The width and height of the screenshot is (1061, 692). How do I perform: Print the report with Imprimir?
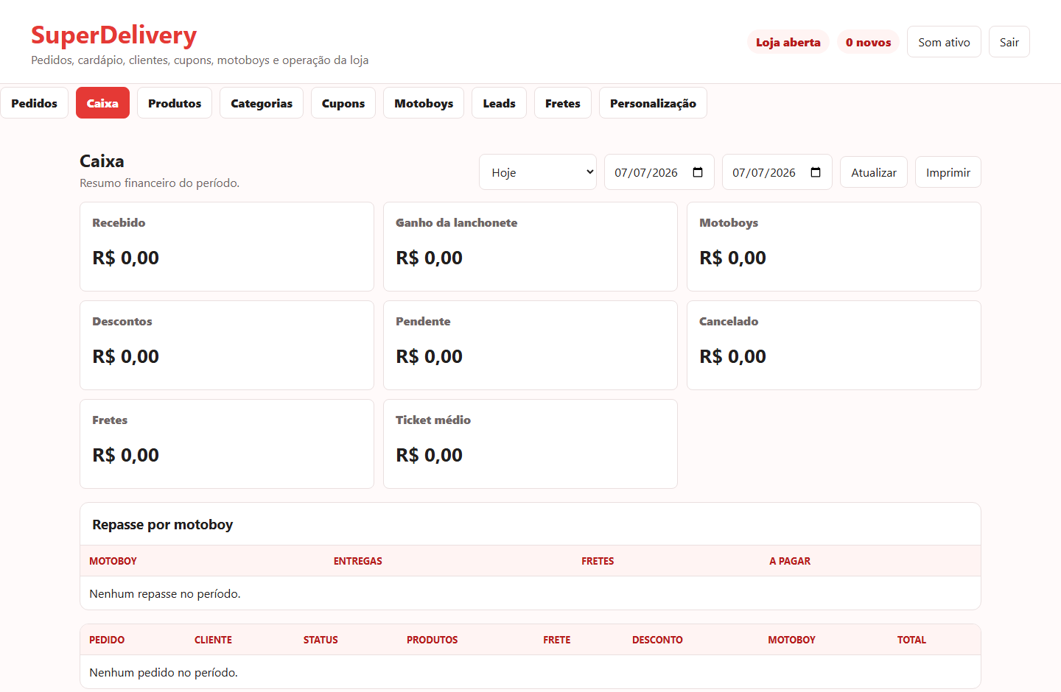pyautogui.click(x=948, y=172)
